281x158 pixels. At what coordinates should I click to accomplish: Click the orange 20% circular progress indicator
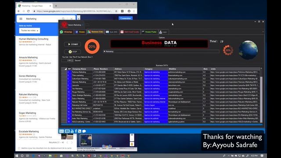[92, 47]
